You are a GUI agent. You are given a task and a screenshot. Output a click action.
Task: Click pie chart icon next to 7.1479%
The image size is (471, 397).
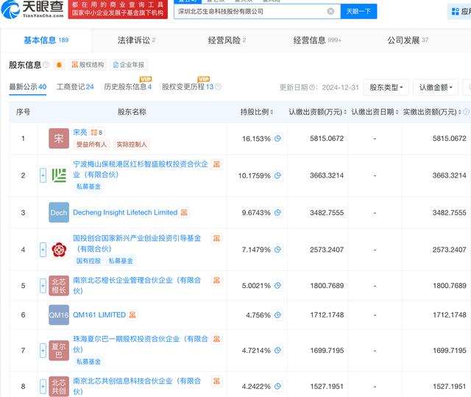click(278, 250)
